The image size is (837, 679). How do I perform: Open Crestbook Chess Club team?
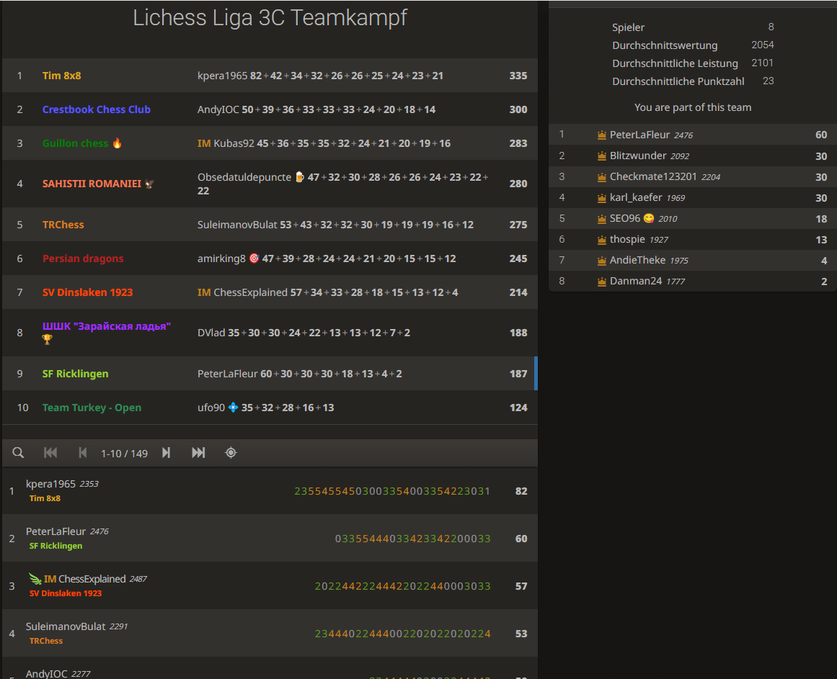pyautogui.click(x=97, y=109)
